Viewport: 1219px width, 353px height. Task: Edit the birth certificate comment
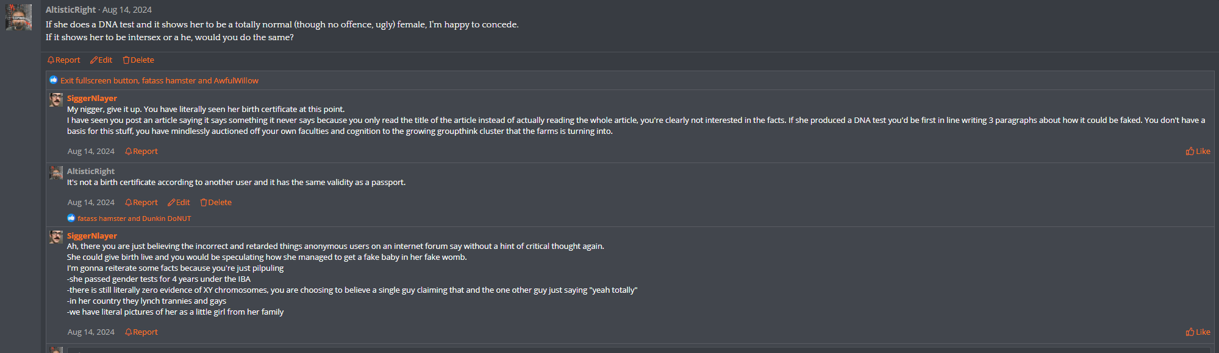179,203
